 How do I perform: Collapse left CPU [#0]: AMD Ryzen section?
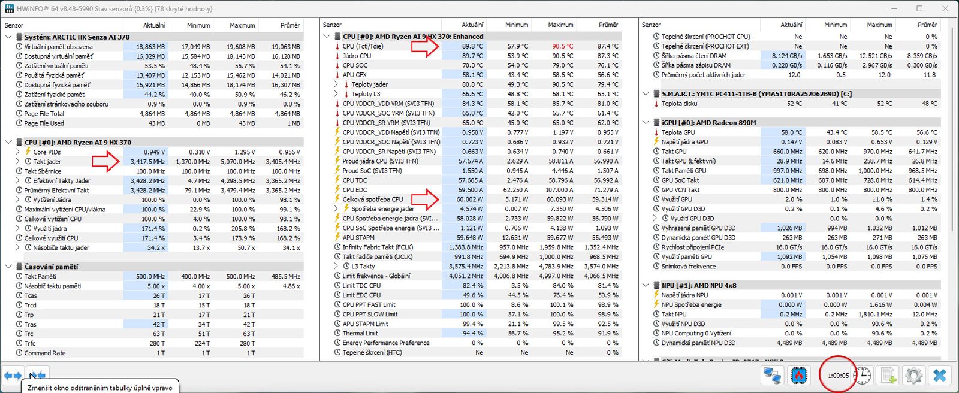point(8,143)
